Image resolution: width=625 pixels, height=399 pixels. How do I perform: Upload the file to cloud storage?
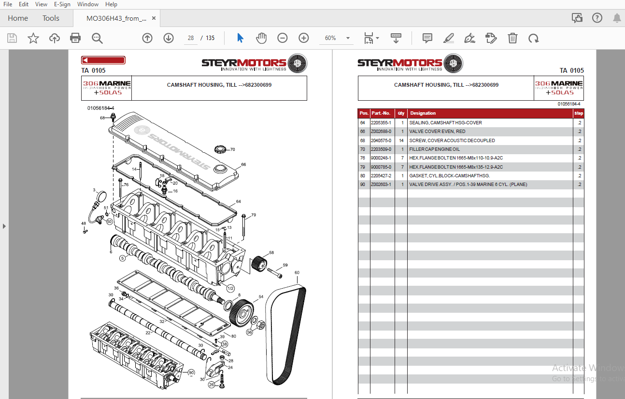(x=55, y=38)
